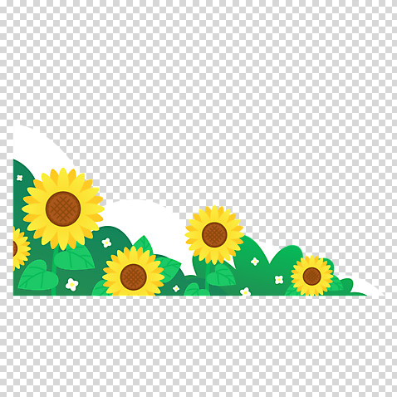Click the pointed green leaf above bottom middle sunflower
This screenshot has height=397, width=397.
[x=144, y=244]
